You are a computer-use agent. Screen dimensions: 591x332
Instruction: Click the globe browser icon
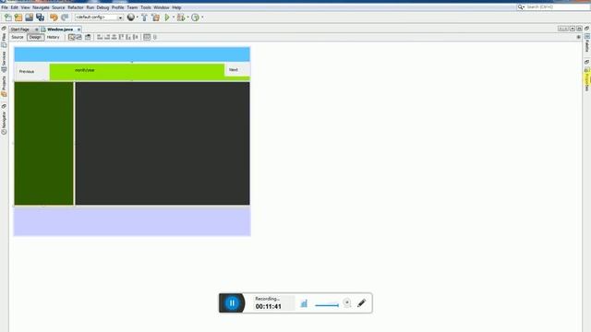(130, 17)
